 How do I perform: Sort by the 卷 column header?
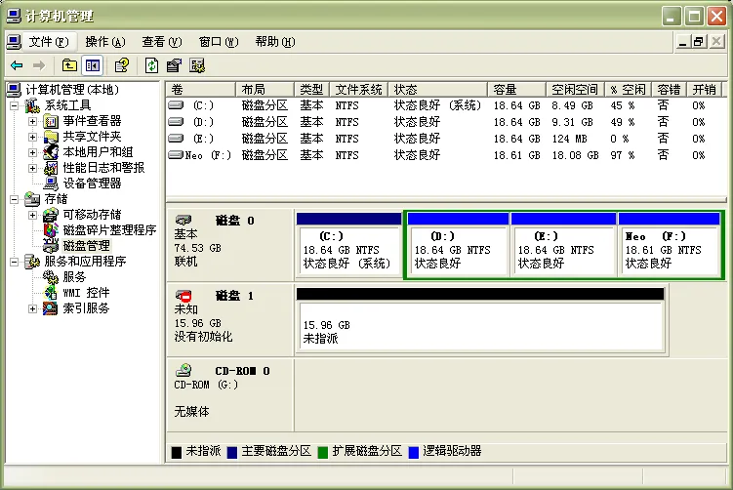click(200, 89)
